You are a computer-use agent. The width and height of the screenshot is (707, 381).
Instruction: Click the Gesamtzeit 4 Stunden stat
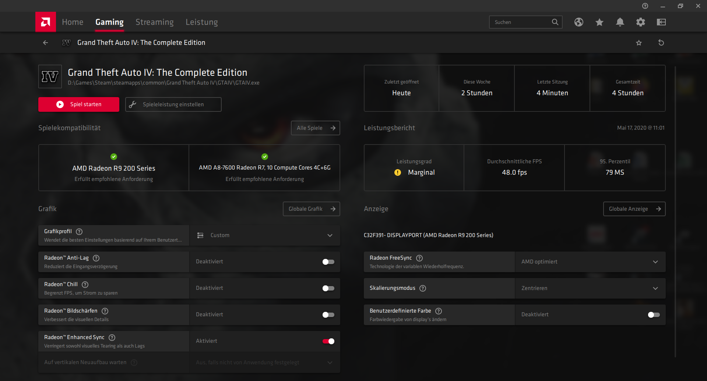628,88
